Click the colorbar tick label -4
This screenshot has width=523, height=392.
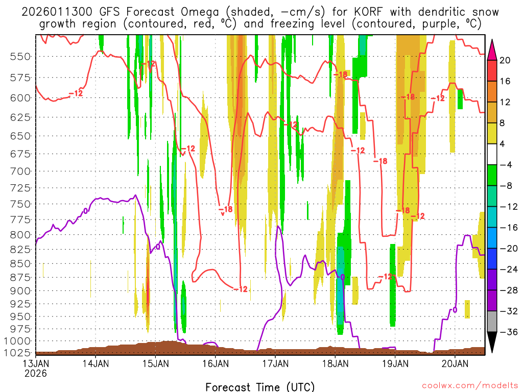(x=506, y=165)
